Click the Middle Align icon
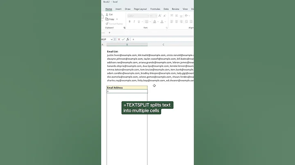The height and width of the screenshot is (165, 295). click(x=177, y=16)
